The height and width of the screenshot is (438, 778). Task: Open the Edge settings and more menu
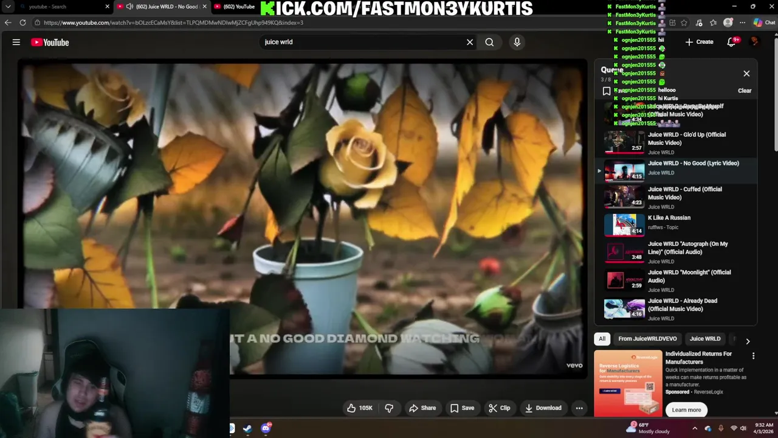coord(742,23)
